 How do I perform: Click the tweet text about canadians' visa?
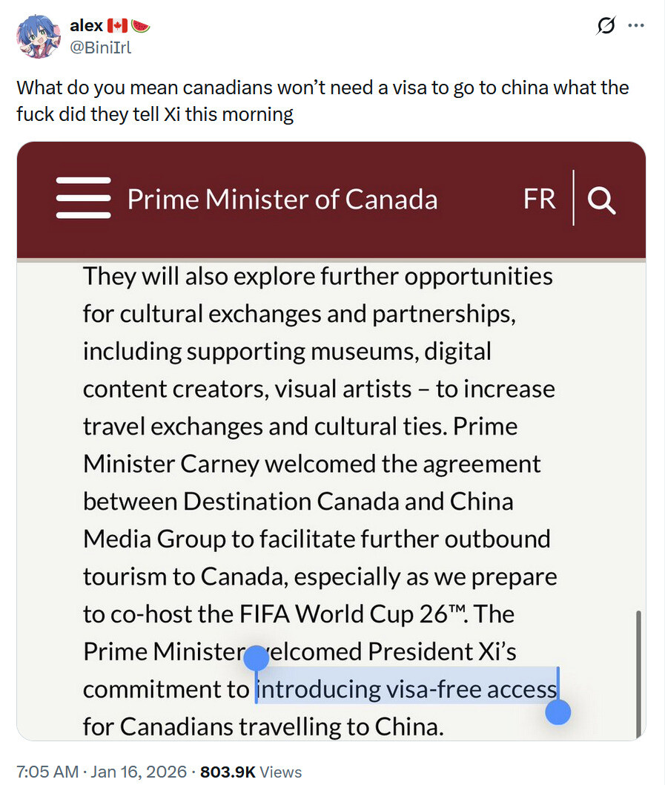click(x=322, y=101)
